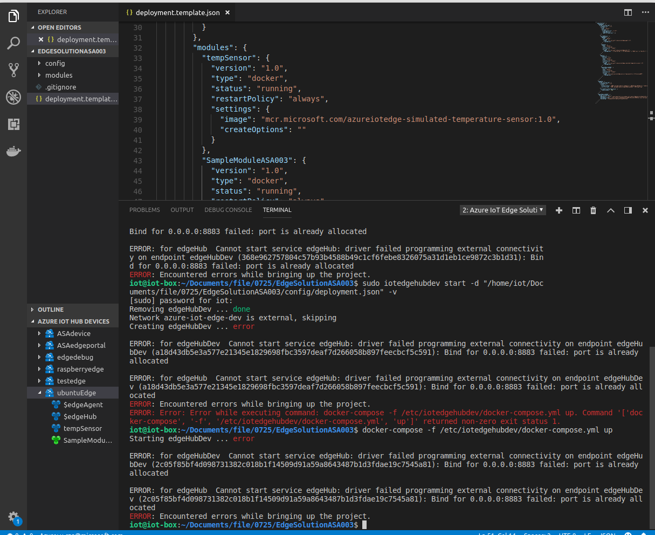
Task: Click the terminal vertical scrollbar
Action: 651,437
